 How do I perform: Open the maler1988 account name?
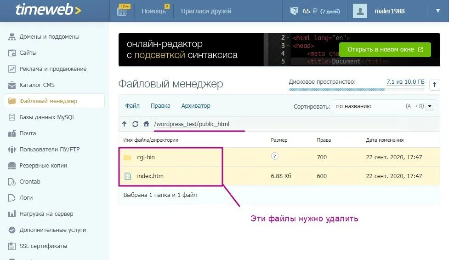click(389, 11)
